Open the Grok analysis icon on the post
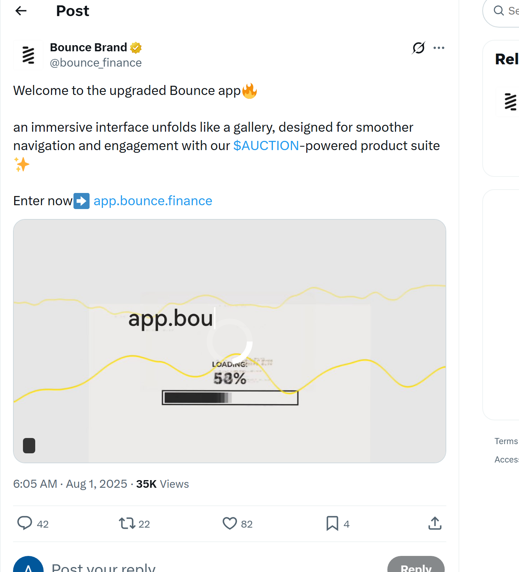 point(418,47)
